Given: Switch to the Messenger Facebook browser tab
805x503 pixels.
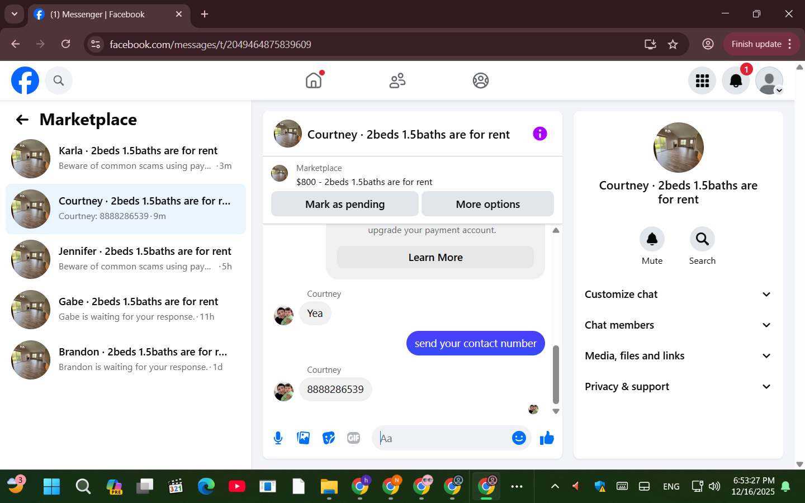Looking at the screenshot, I should coord(109,15).
